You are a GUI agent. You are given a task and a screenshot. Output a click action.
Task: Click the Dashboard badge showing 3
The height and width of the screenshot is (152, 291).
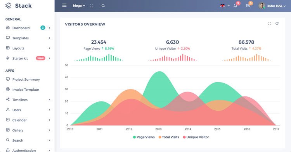click(x=43, y=28)
